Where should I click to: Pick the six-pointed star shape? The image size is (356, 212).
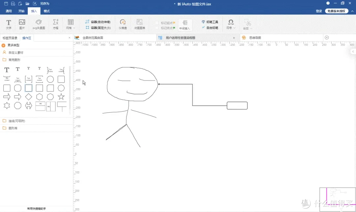click(7, 106)
